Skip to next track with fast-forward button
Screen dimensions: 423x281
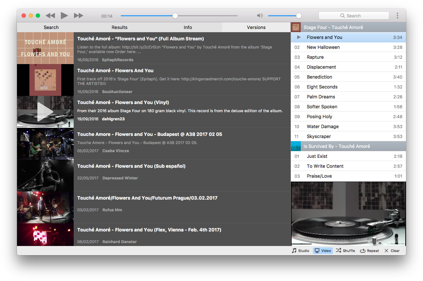(79, 16)
